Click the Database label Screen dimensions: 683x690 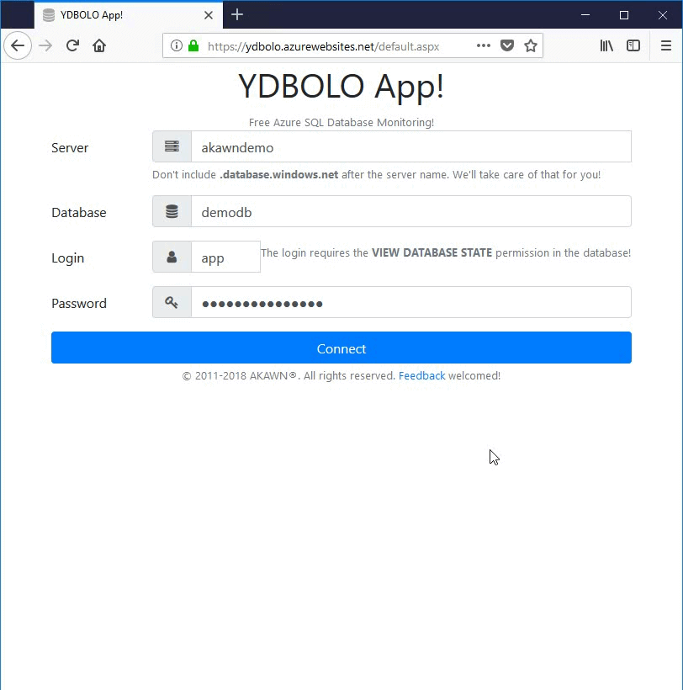[79, 213]
